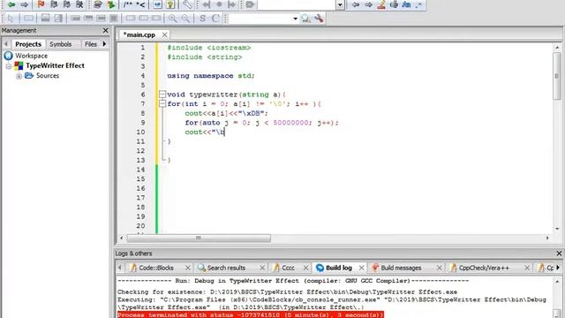
Task: Click the S icon in second toolbar
Action: (x=202, y=18)
